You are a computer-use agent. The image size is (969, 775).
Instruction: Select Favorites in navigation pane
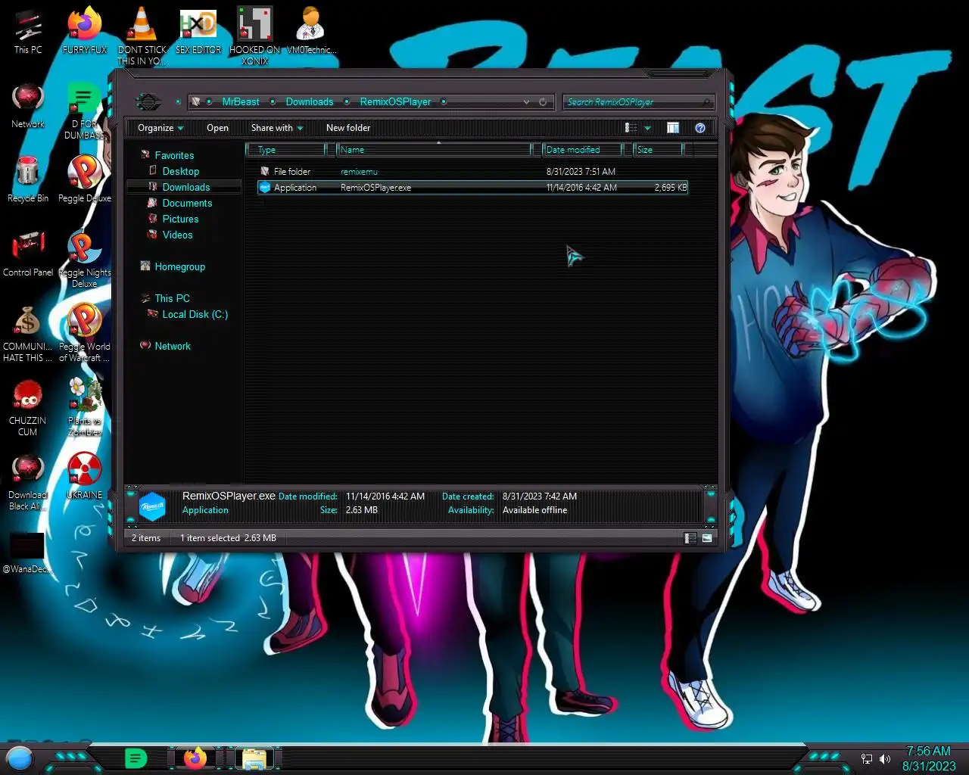(x=174, y=155)
